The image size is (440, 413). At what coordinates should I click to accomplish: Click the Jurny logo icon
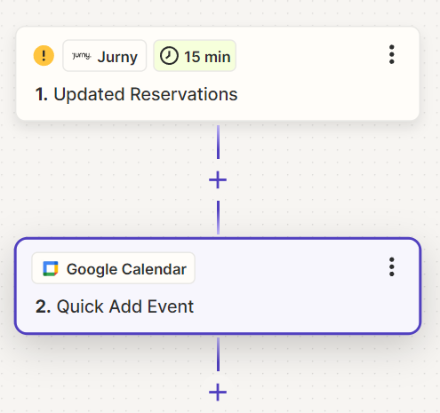82,55
